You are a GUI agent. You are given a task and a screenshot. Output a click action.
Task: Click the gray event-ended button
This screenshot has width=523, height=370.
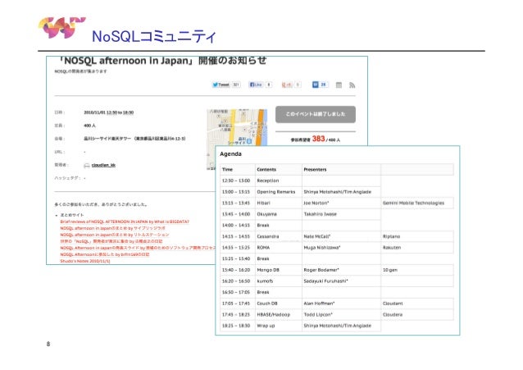pos(316,114)
